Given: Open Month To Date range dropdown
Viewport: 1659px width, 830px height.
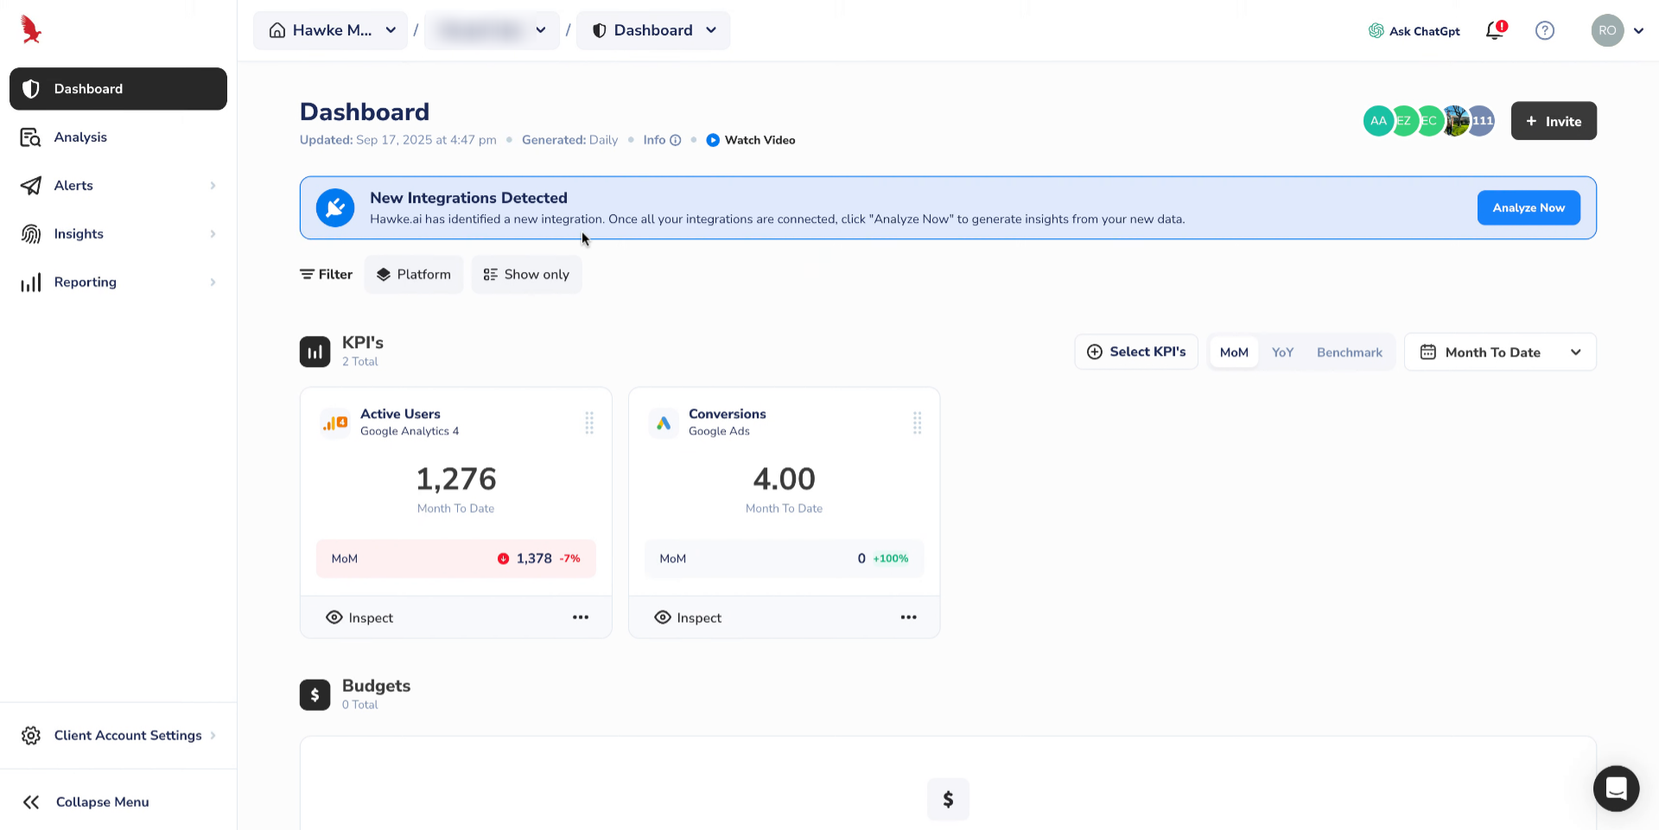Looking at the screenshot, I should [1500, 352].
